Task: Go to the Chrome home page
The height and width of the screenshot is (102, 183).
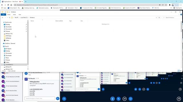Action: pos(11,5)
